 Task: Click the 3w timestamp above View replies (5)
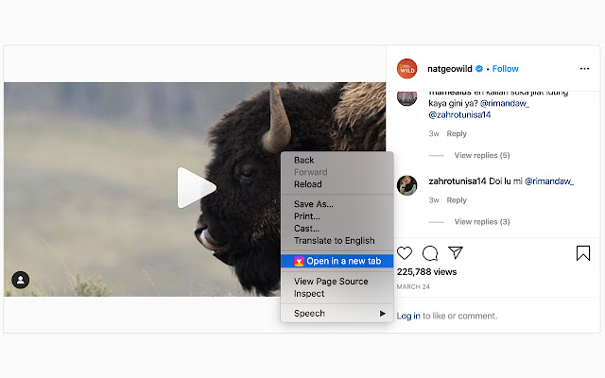[434, 133]
